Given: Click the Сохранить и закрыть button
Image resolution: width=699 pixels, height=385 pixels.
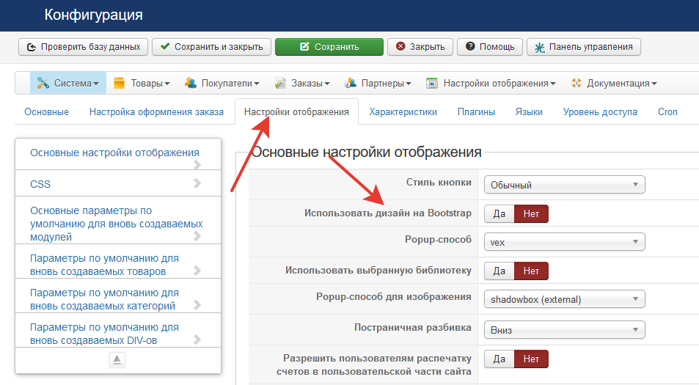Looking at the screenshot, I should 211,47.
